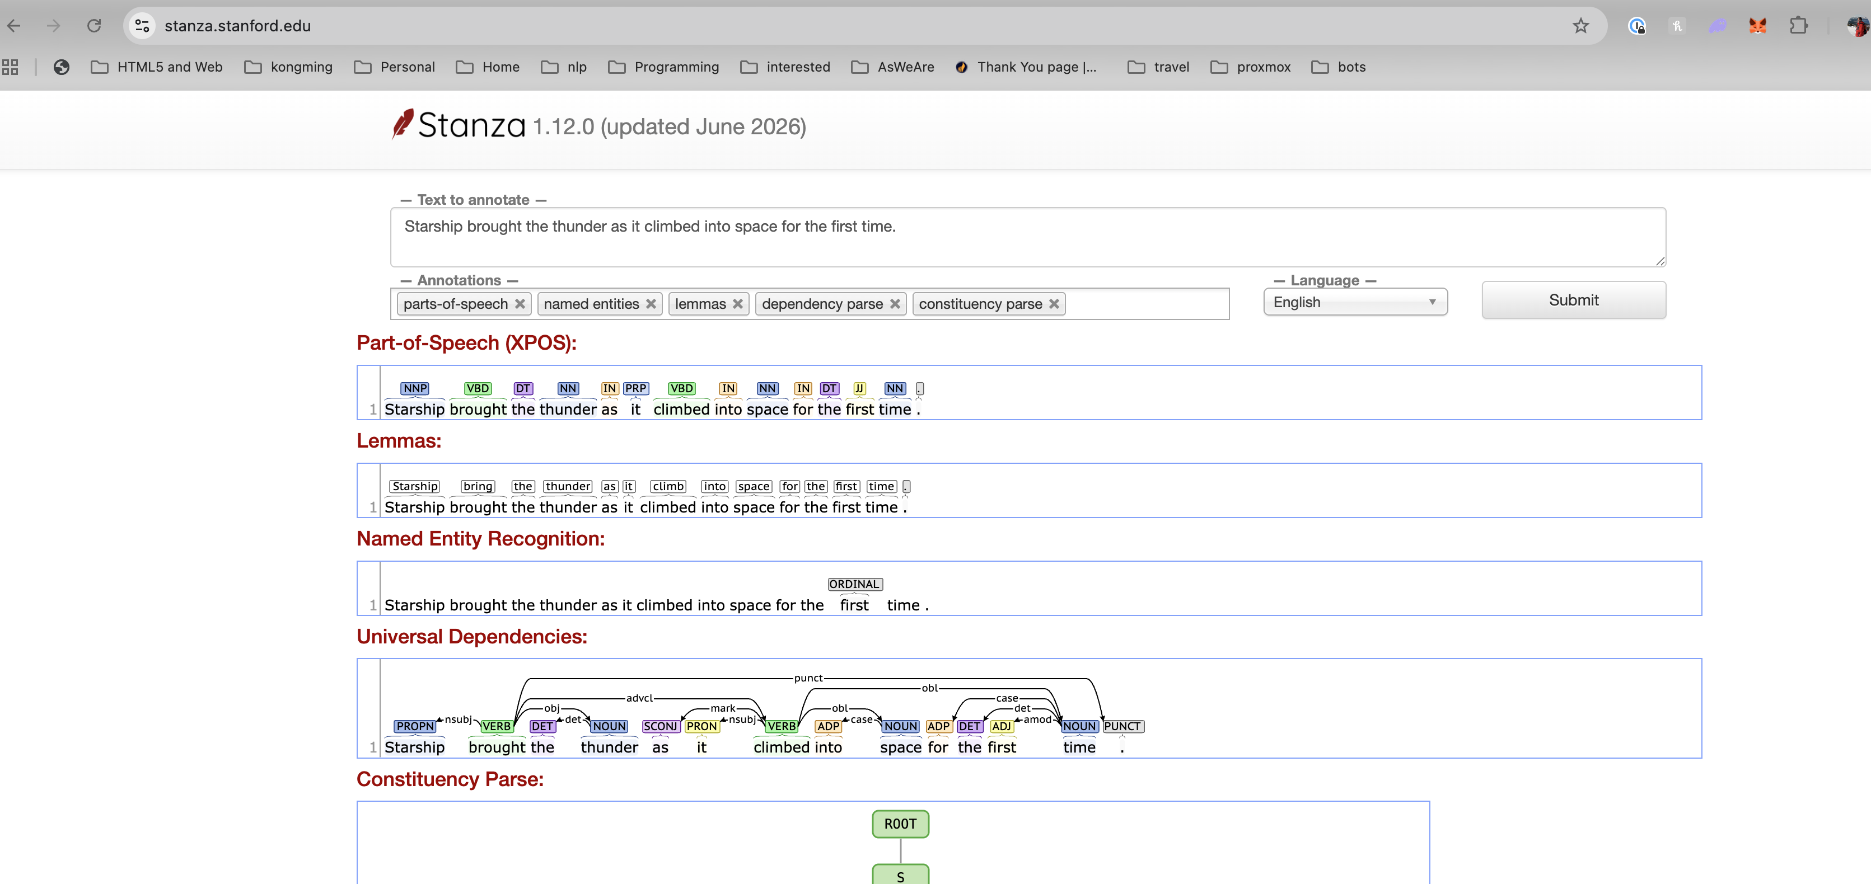Image resolution: width=1871 pixels, height=884 pixels.
Task: Reload the Stanza page
Action: 93,26
